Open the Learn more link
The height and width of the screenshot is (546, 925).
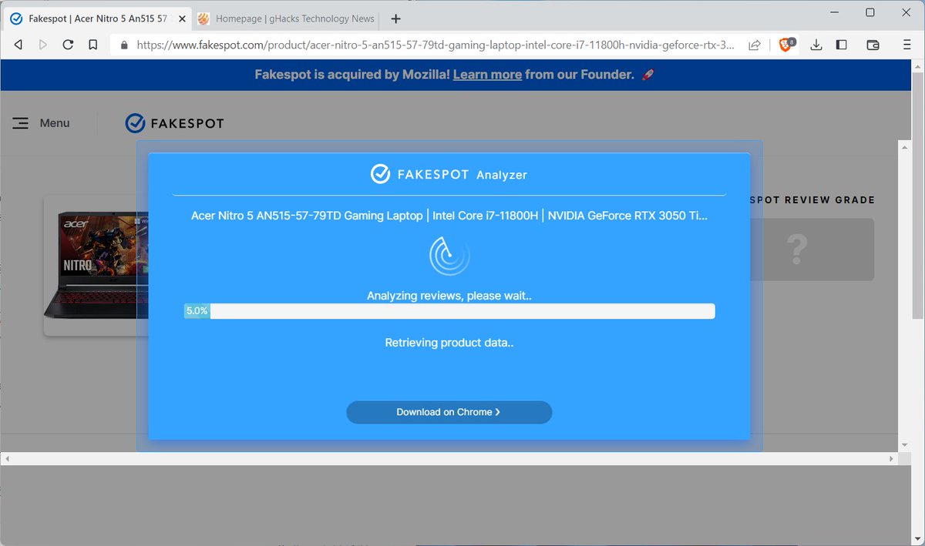coord(487,75)
